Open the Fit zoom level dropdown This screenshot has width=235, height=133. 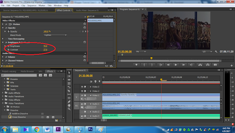tap(141, 52)
